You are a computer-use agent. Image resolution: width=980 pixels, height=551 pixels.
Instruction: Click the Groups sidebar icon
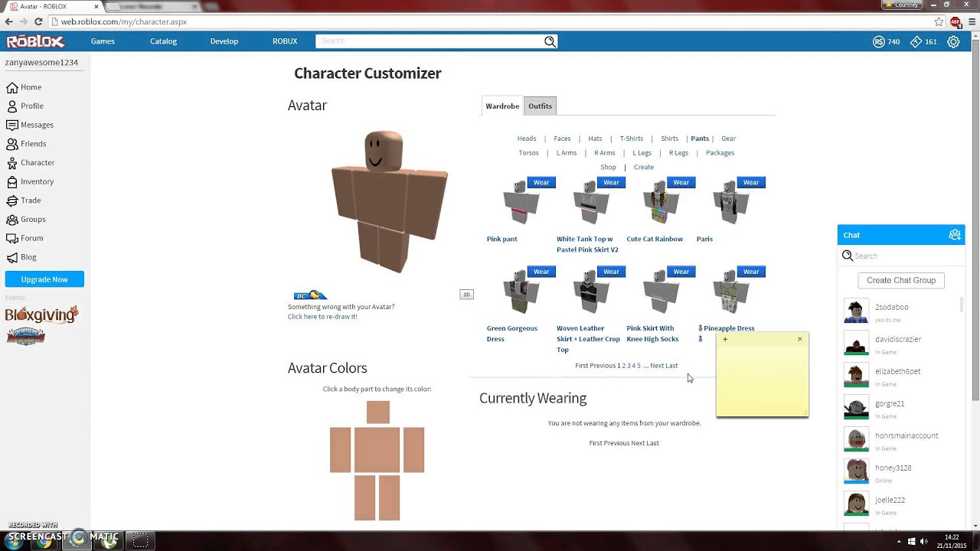(x=12, y=220)
